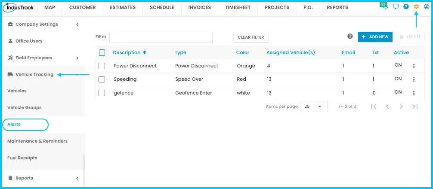
Task: Expand Field Employees section chevron
Action: tap(77, 58)
